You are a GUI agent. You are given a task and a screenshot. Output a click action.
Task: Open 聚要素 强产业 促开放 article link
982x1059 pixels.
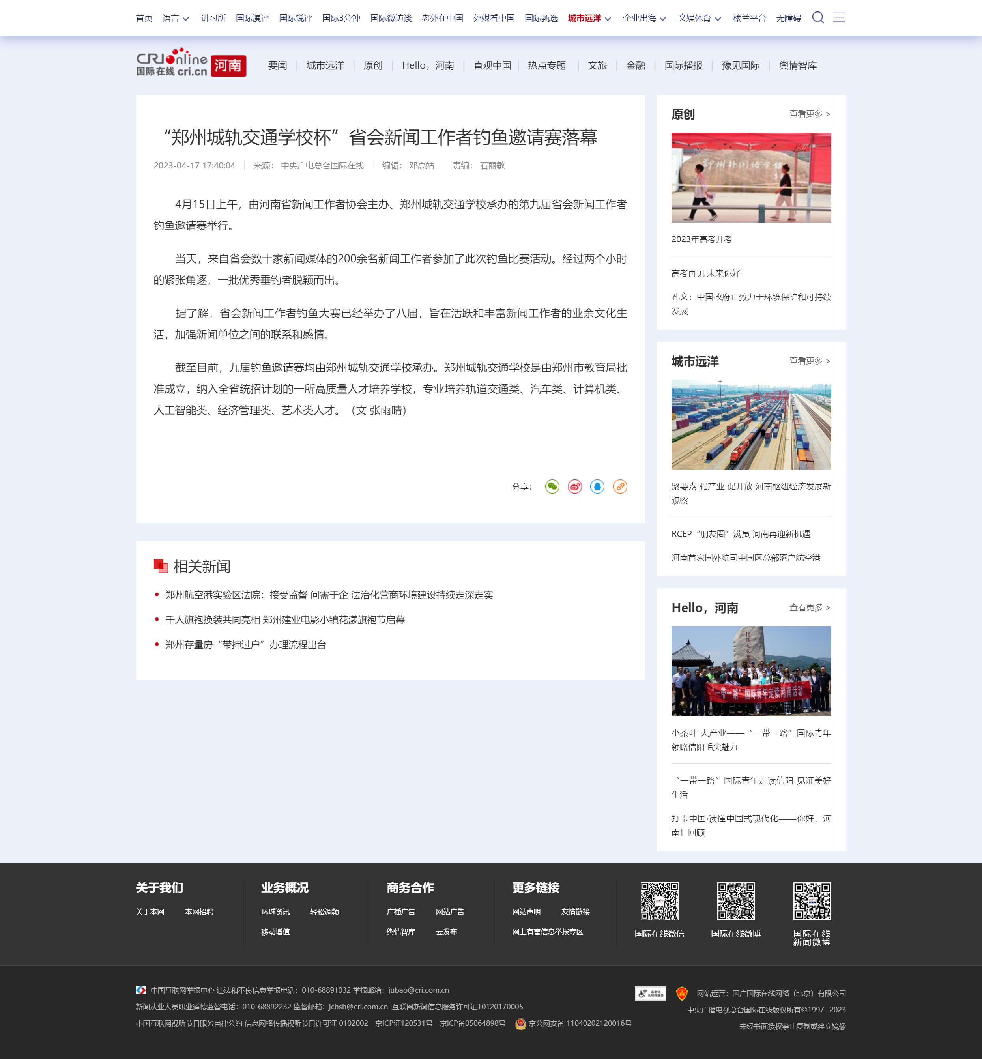[x=751, y=494]
